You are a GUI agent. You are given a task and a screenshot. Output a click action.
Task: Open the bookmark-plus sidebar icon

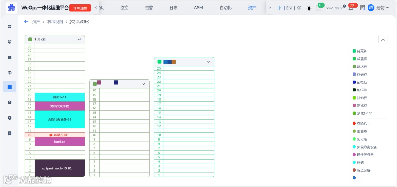[10, 134]
